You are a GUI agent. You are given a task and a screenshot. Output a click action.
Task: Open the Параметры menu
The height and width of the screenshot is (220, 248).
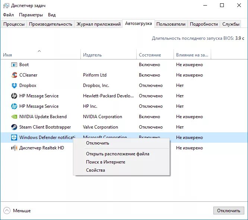click(x=31, y=15)
